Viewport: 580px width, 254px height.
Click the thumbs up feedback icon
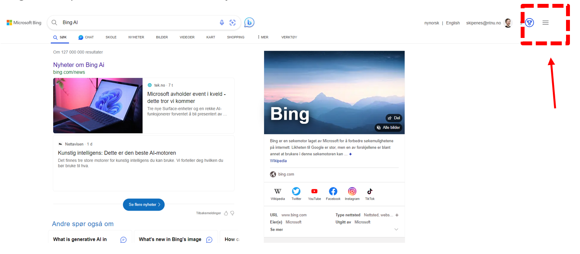tap(226, 213)
